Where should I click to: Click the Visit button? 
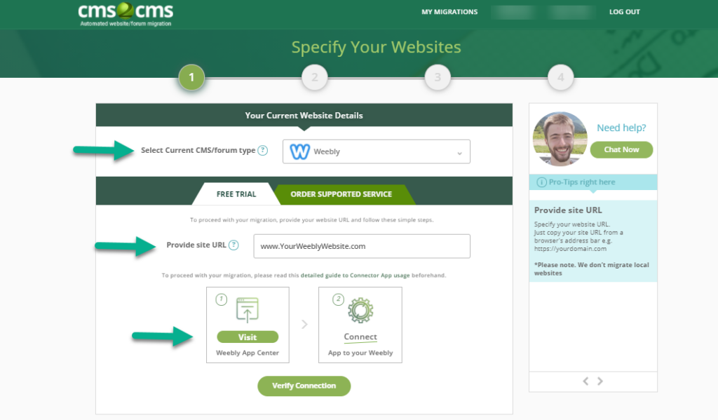pos(248,337)
